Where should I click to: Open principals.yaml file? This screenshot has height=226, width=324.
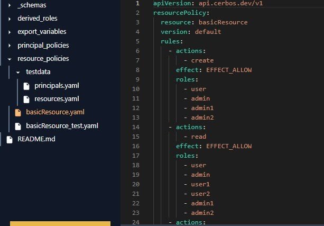(57, 85)
